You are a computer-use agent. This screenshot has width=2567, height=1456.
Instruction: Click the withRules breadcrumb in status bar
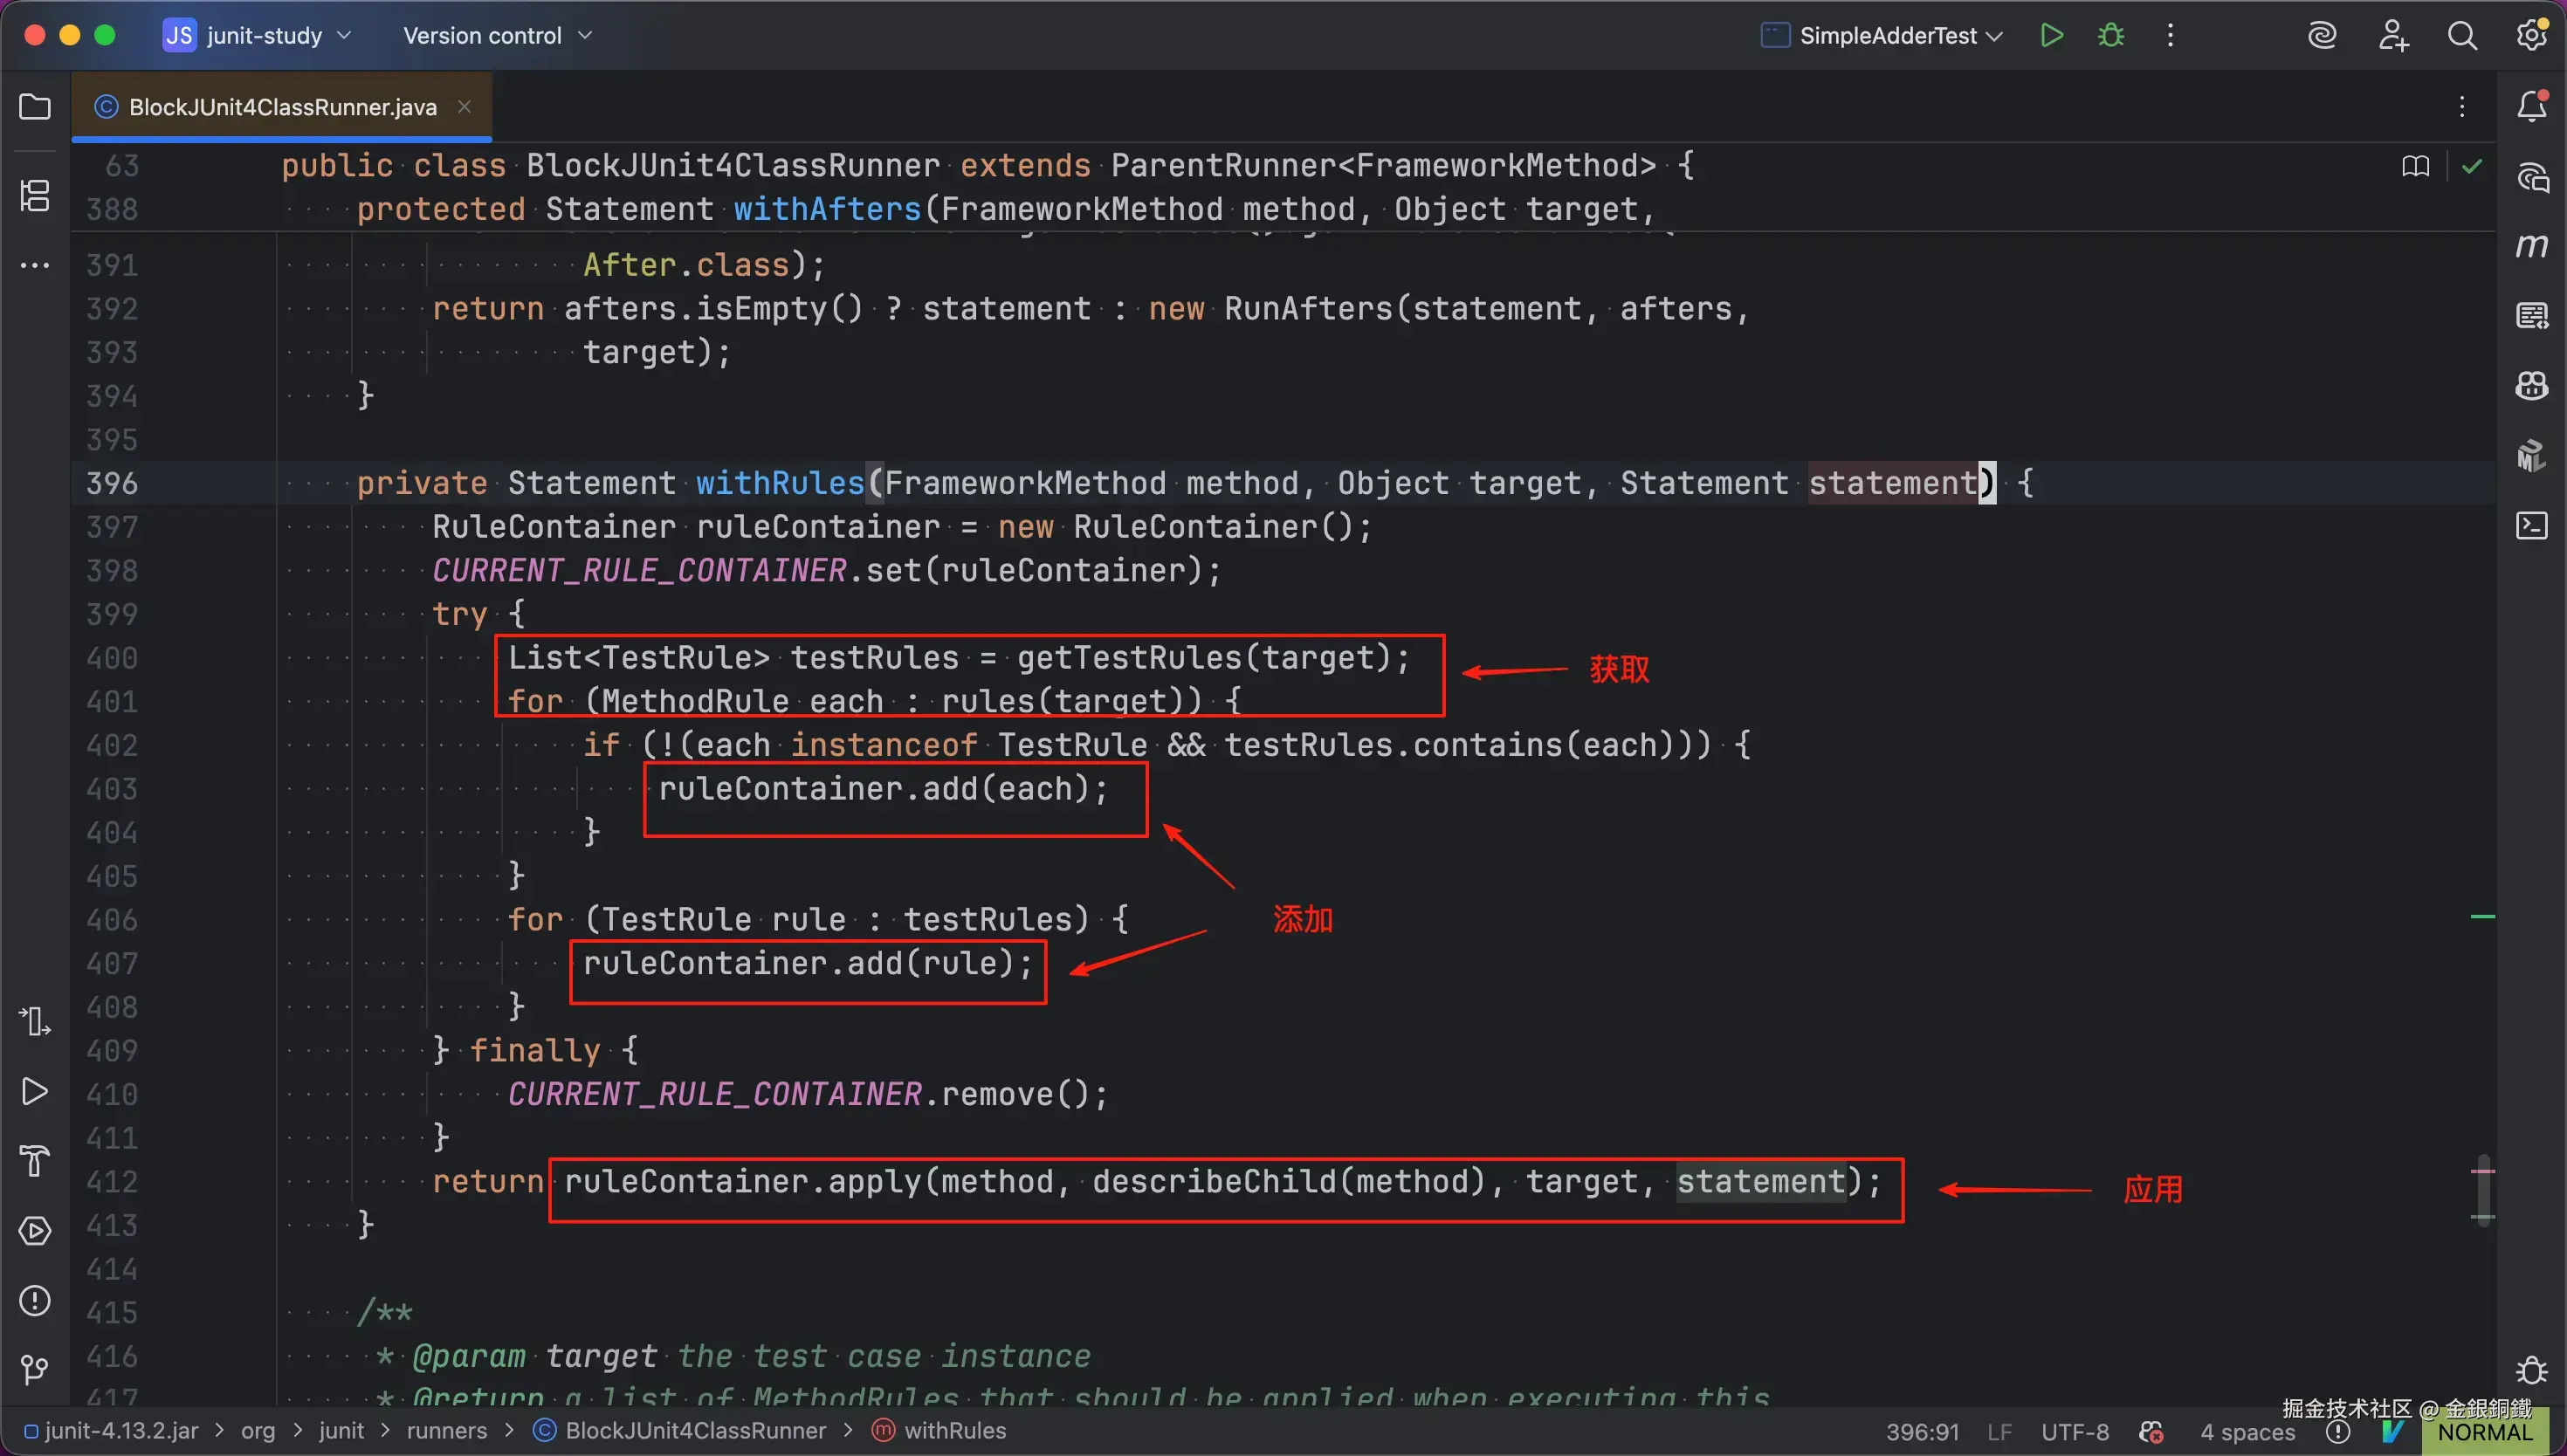click(954, 1431)
